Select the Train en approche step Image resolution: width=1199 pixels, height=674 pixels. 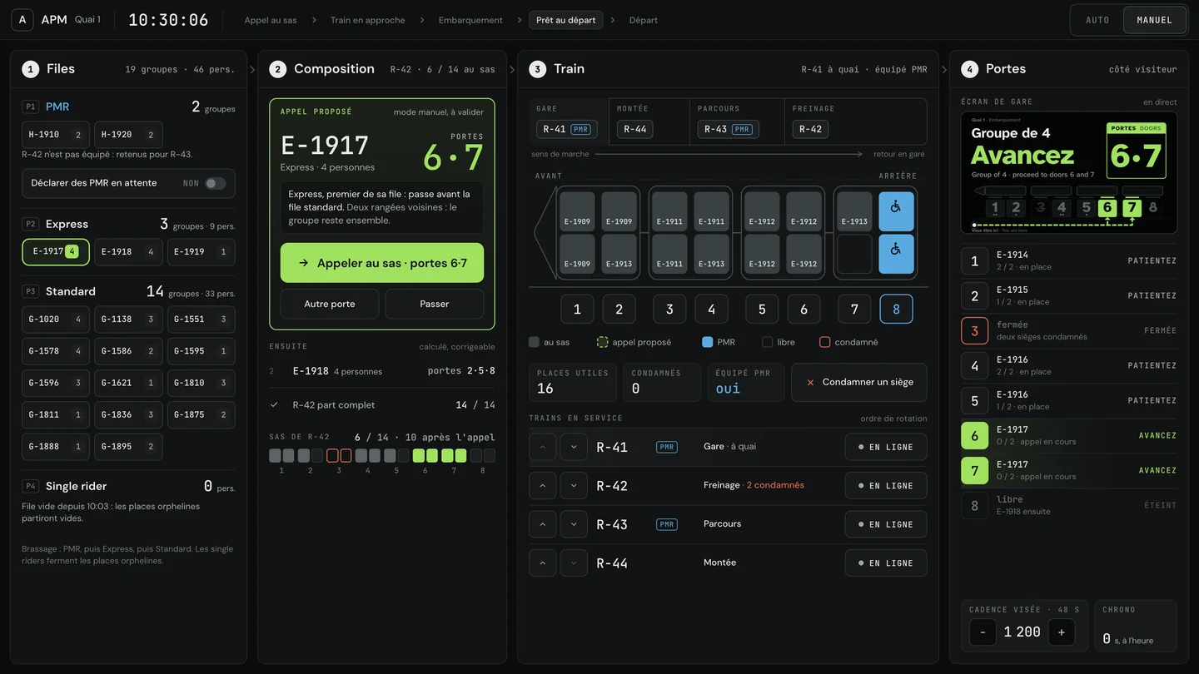(x=367, y=20)
